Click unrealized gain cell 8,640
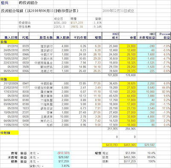171x168 pixels. (x=147, y=87)
